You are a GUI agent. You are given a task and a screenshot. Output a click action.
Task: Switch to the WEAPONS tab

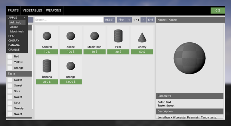click(x=54, y=11)
